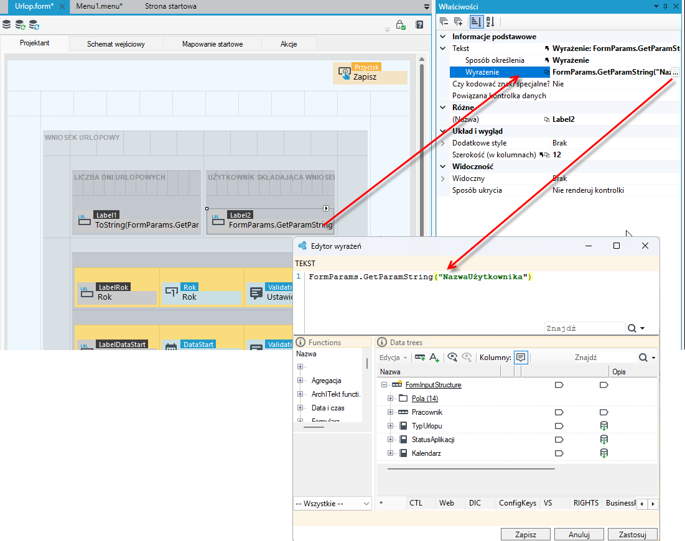Expand the Dodatkowe style property

[x=443, y=143]
